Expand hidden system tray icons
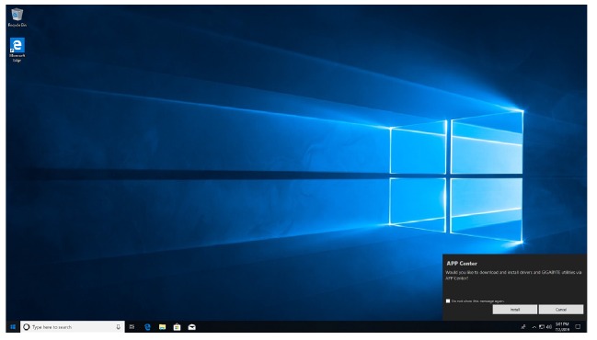The width and height of the screenshot is (597, 340). coord(534,327)
